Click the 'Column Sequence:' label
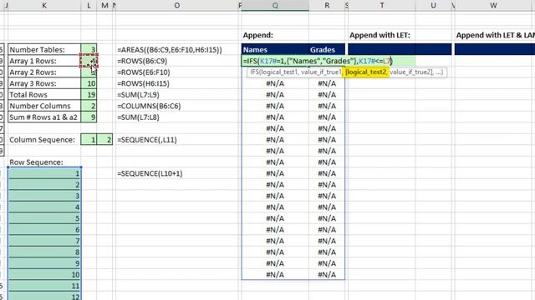 (x=43, y=140)
